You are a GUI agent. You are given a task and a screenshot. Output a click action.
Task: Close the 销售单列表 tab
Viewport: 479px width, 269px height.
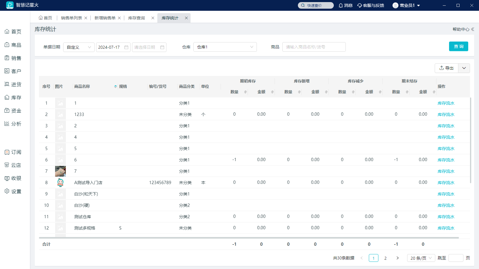pos(86,18)
